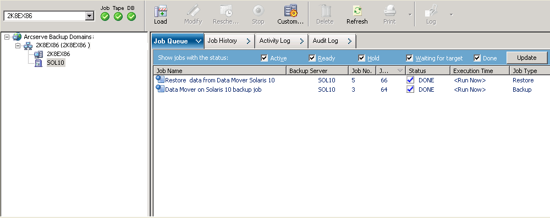Click the Run Now time for Backup job
This screenshot has height=218, width=550.
(x=470, y=90)
